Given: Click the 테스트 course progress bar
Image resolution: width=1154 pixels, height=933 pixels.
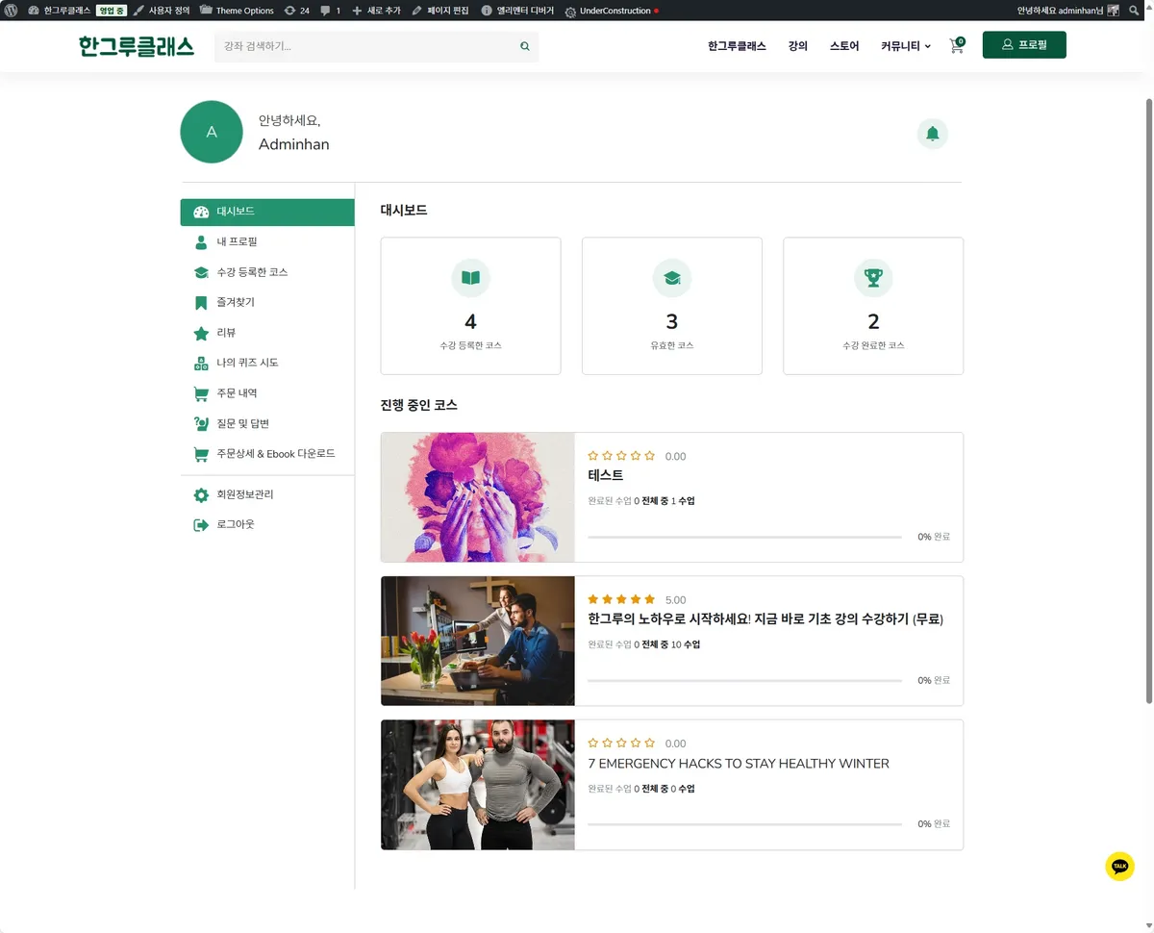Looking at the screenshot, I should (x=745, y=537).
